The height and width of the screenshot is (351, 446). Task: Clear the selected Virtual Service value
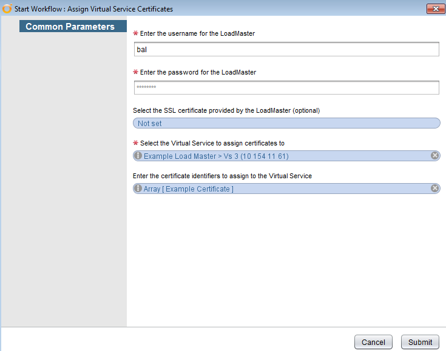click(434, 155)
